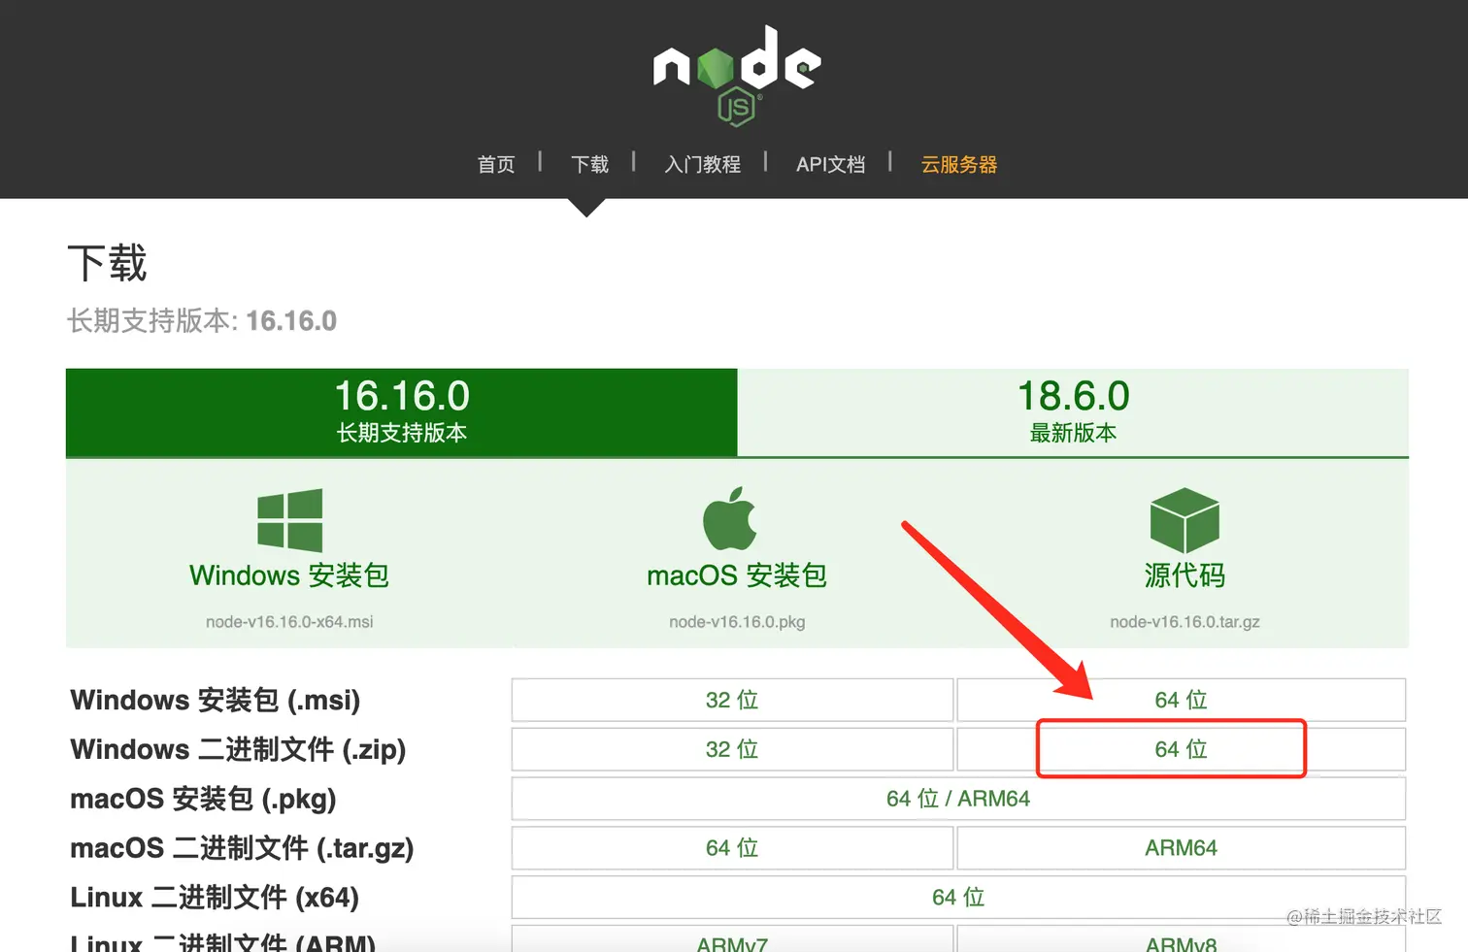Download 64 位 macOS 二进制文件 (.tar.gz)
Viewport: 1468px width, 952px height.
pos(732,848)
